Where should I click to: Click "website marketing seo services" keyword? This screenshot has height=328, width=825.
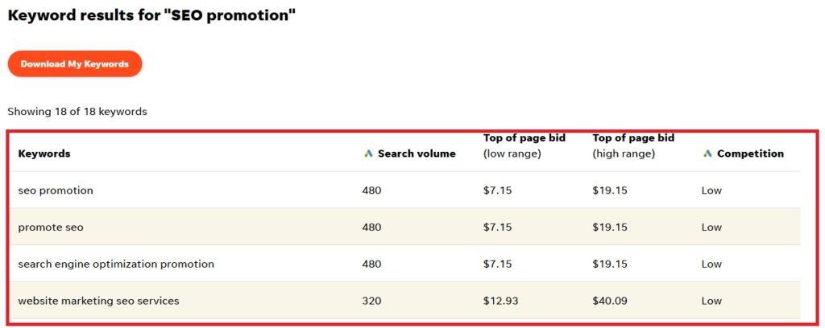(98, 301)
